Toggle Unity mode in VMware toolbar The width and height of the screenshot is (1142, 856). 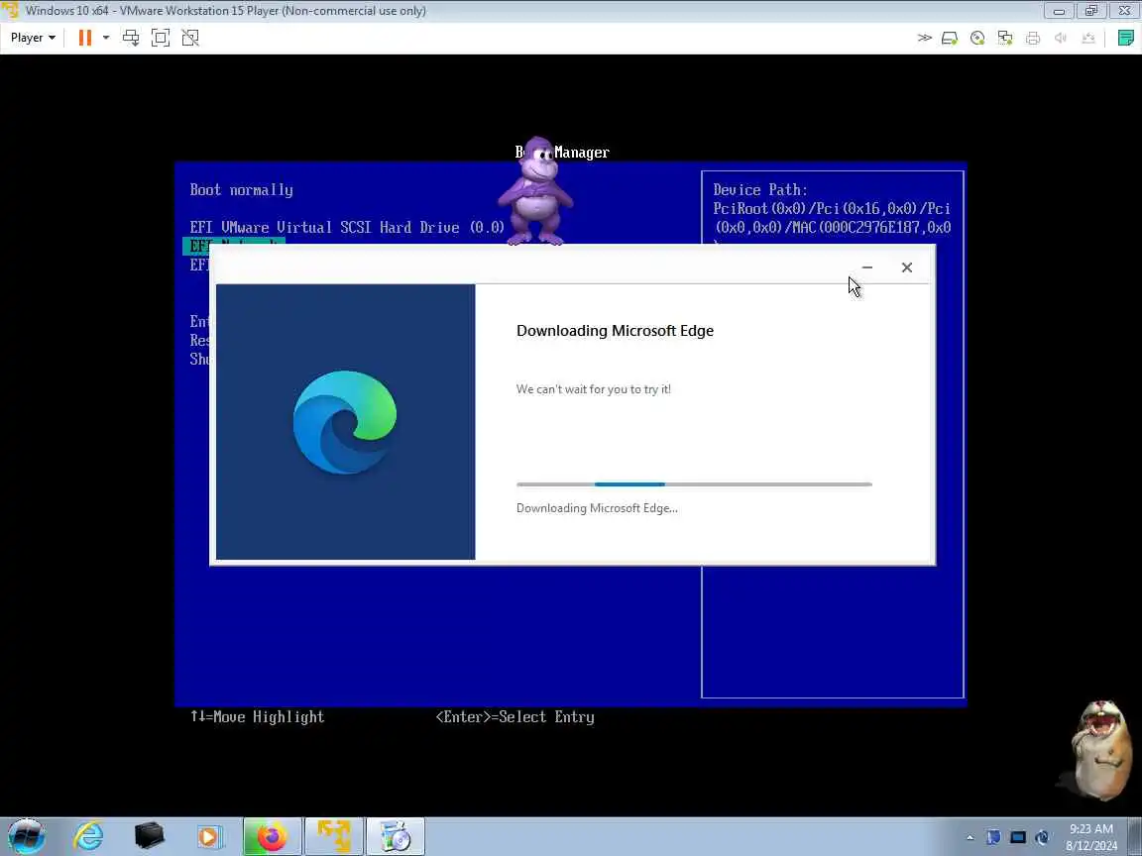[x=190, y=38]
